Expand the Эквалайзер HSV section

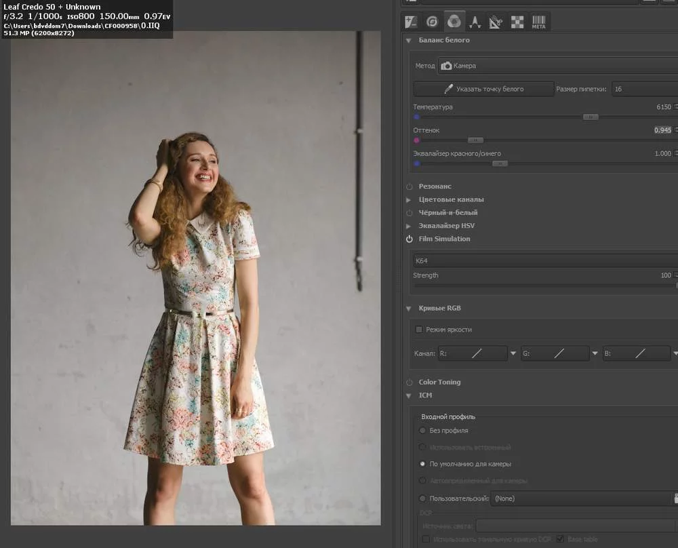409,226
